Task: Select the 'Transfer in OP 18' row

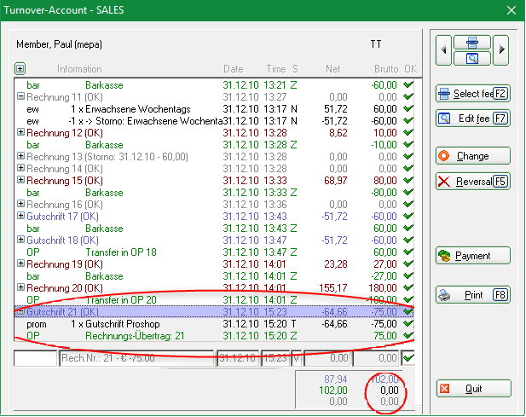Action: pyautogui.click(x=214, y=252)
